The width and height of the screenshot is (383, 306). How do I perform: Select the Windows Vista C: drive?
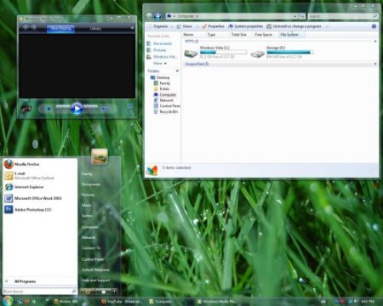tap(215, 53)
